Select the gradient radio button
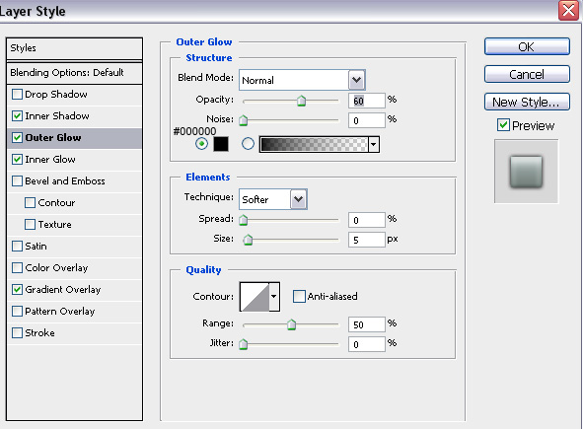 [248, 144]
